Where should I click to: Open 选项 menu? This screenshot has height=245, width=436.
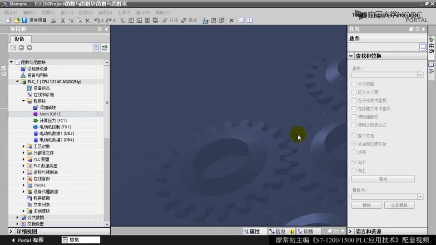[105, 13]
